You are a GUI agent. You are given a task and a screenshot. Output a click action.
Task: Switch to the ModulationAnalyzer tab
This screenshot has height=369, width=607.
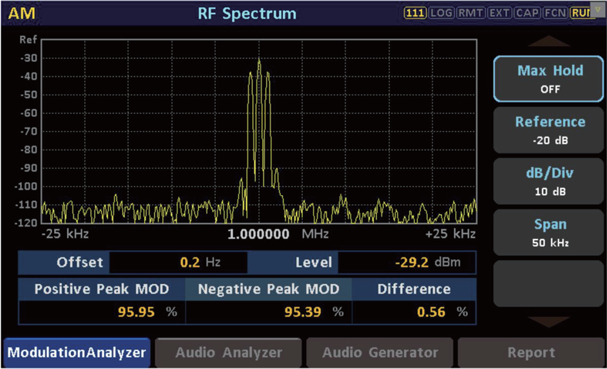click(77, 353)
